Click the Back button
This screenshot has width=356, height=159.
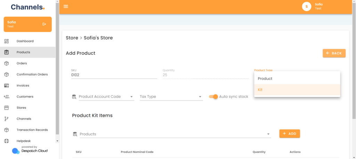click(x=334, y=53)
